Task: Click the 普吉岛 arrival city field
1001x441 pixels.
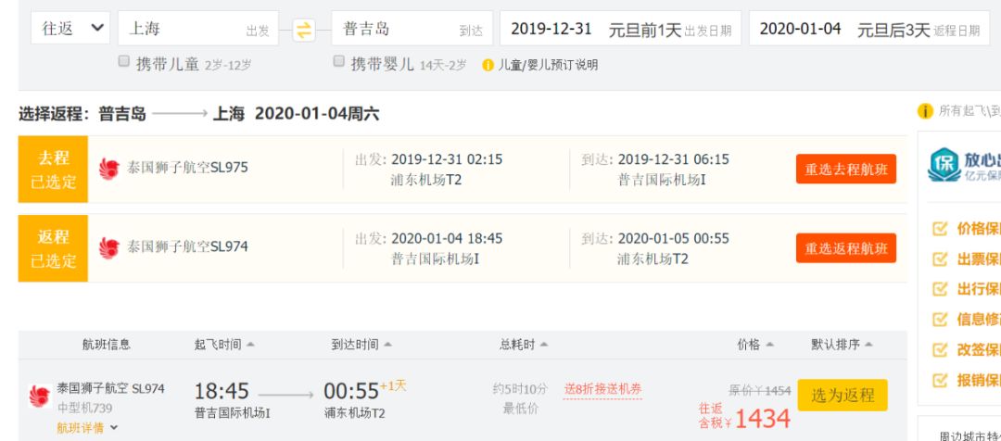Action: [x=412, y=28]
